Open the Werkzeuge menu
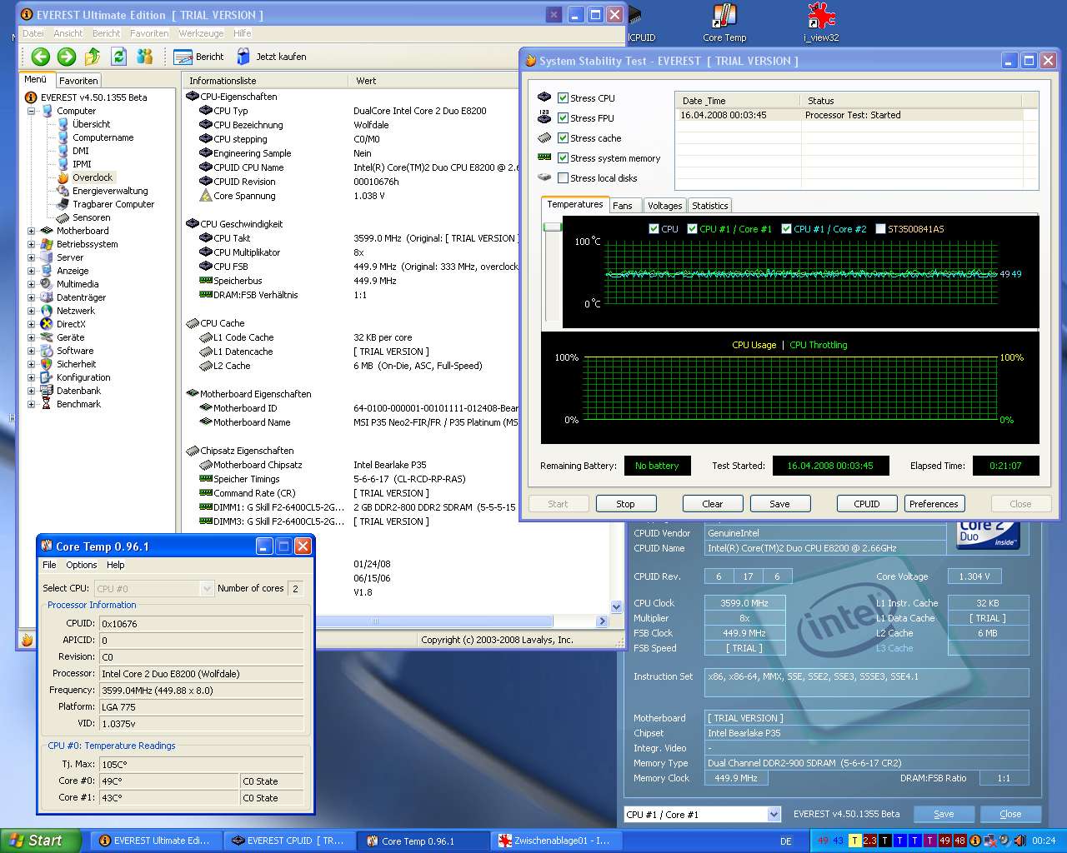The height and width of the screenshot is (853, 1067). tap(201, 33)
